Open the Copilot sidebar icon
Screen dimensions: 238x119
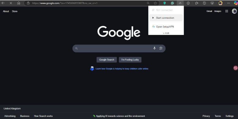click(236, 3)
